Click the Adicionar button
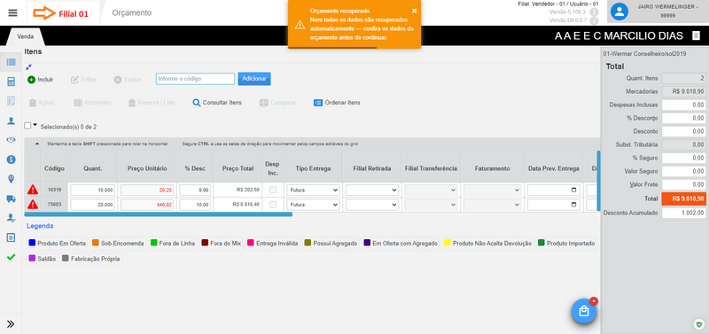Image resolution: width=709 pixels, height=334 pixels. pyautogui.click(x=254, y=79)
